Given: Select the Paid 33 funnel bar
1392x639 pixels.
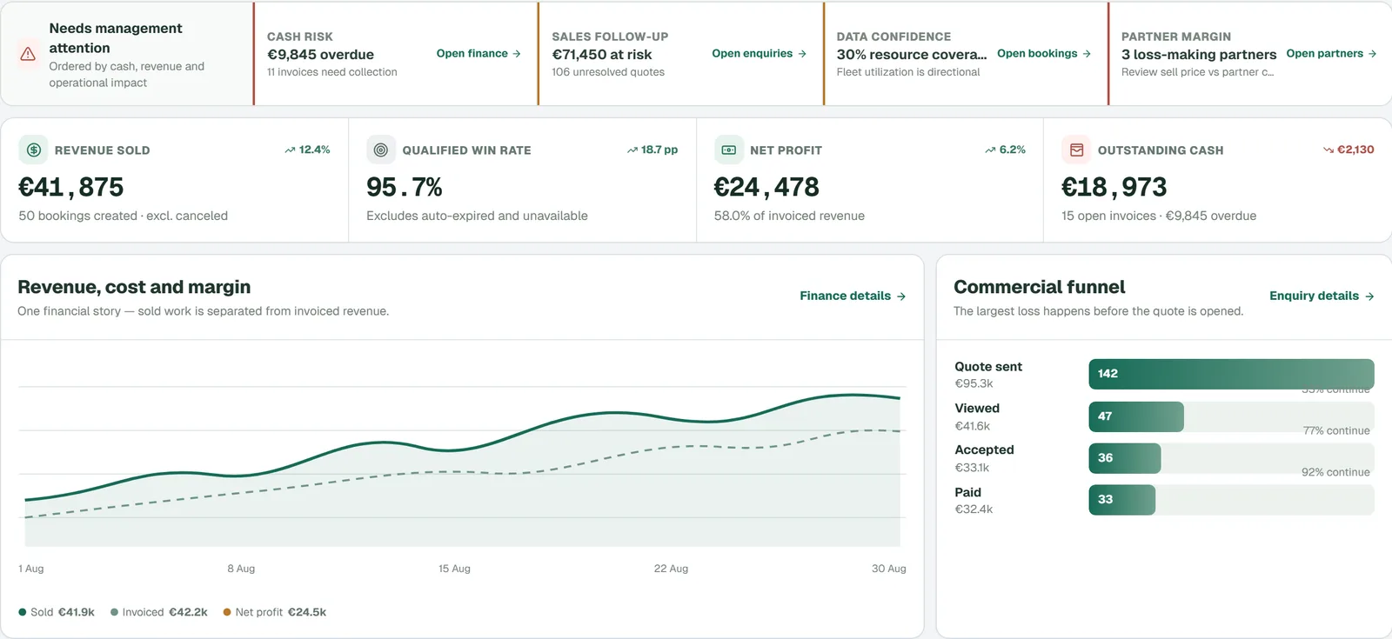Looking at the screenshot, I should click(1122, 500).
